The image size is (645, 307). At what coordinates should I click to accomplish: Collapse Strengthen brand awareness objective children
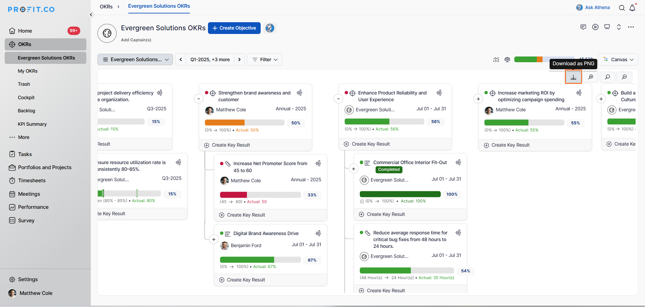click(x=199, y=99)
